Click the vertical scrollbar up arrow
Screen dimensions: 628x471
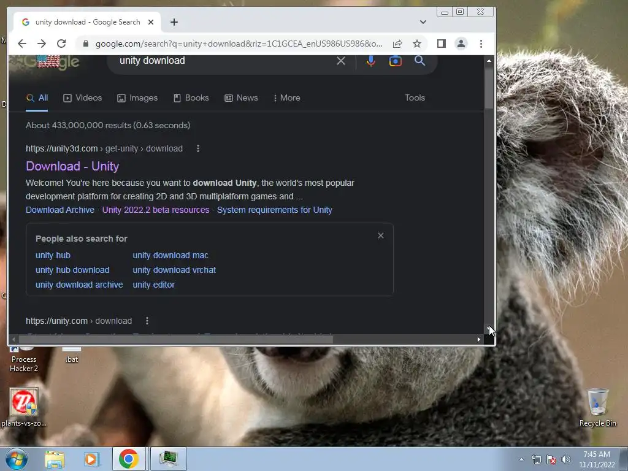tap(489, 61)
